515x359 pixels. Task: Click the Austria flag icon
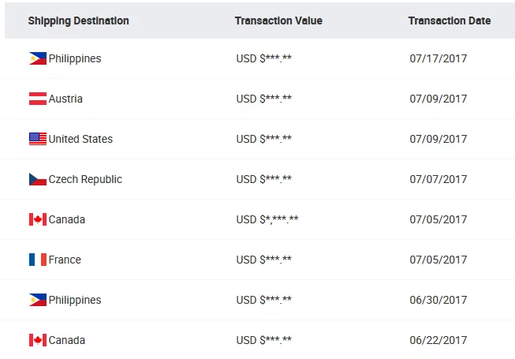tap(37, 99)
